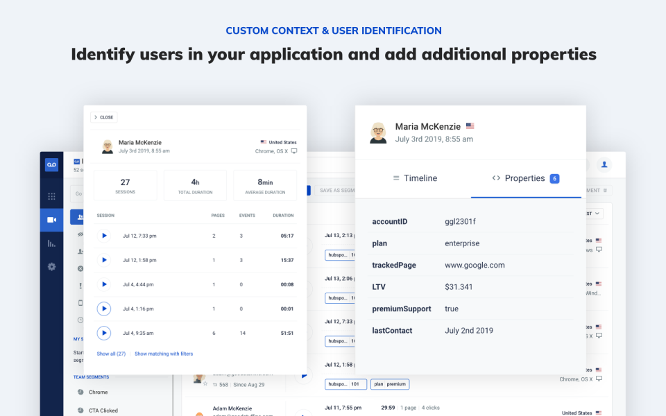The height and width of the screenshot is (416, 666).
Task: Click Maria McKenzie's avatar photo
Action: tap(378, 132)
